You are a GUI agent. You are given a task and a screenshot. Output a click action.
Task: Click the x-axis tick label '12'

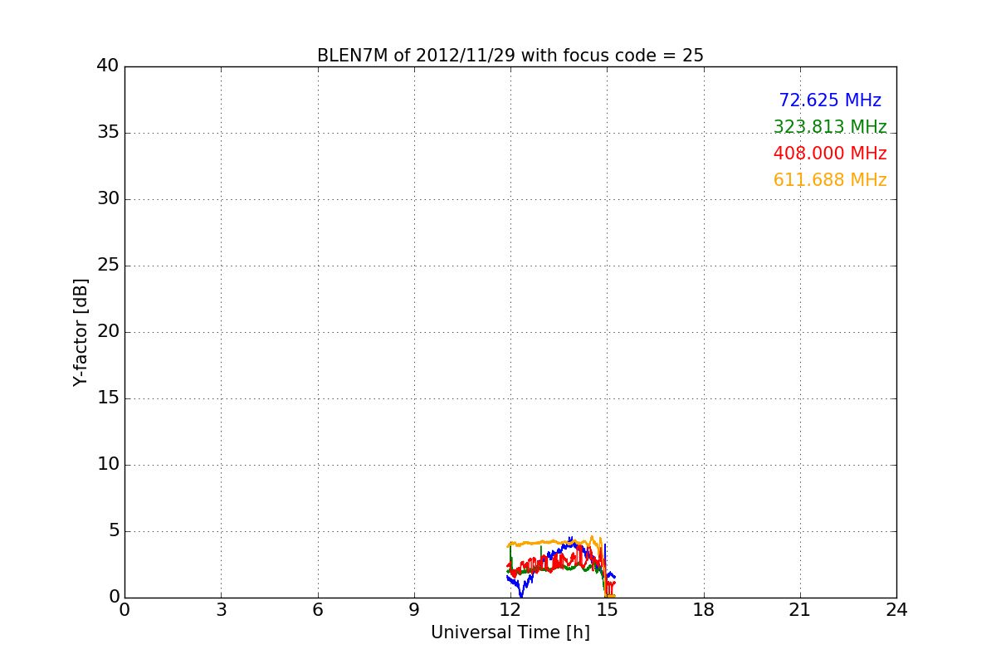click(x=510, y=610)
